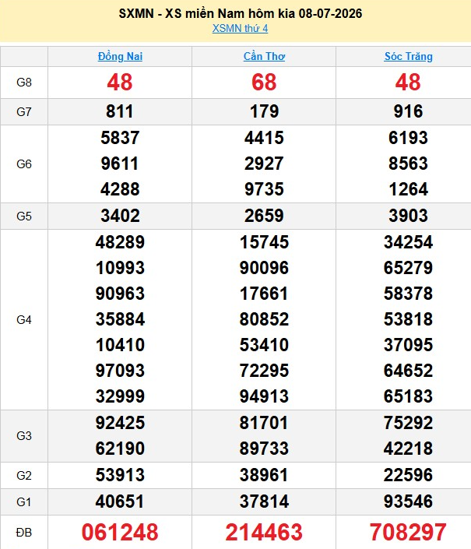
Task: Select Đồng Nai G8 result 48
Action: [x=120, y=83]
